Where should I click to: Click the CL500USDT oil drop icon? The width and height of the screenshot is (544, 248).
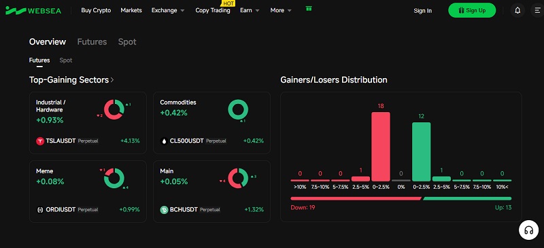coord(164,141)
